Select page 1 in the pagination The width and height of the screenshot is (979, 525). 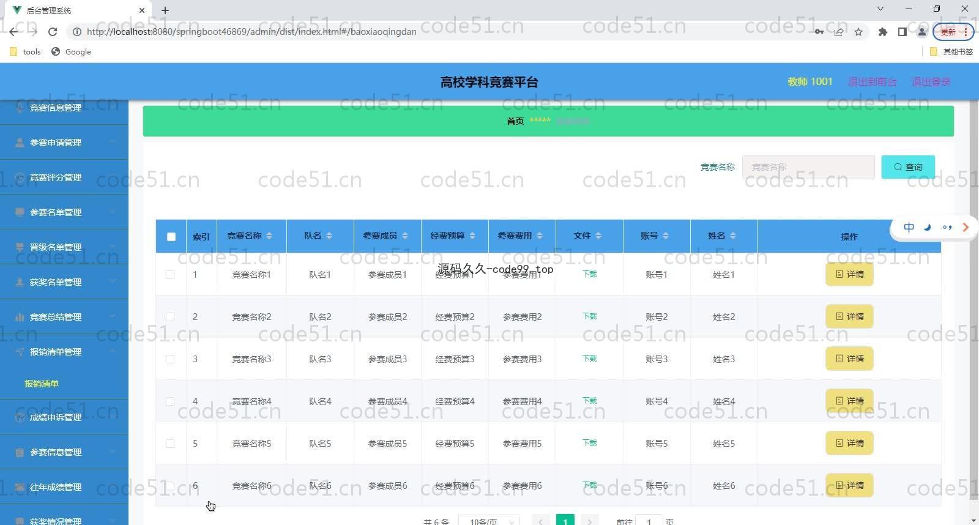click(x=565, y=521)
